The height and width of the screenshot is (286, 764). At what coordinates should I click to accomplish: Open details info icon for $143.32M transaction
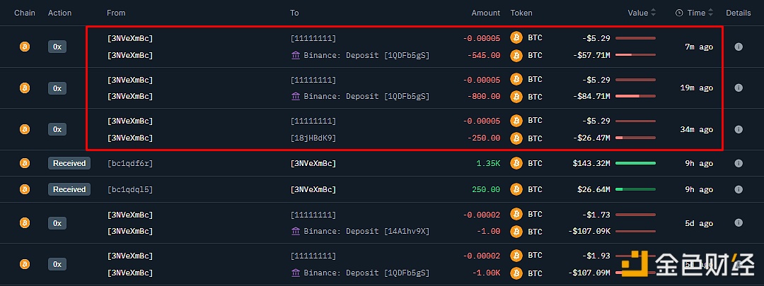click(738, 163)
